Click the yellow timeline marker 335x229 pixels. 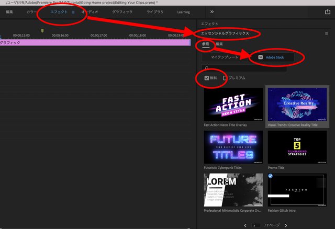pyautogui.click(x=42, y=31)
